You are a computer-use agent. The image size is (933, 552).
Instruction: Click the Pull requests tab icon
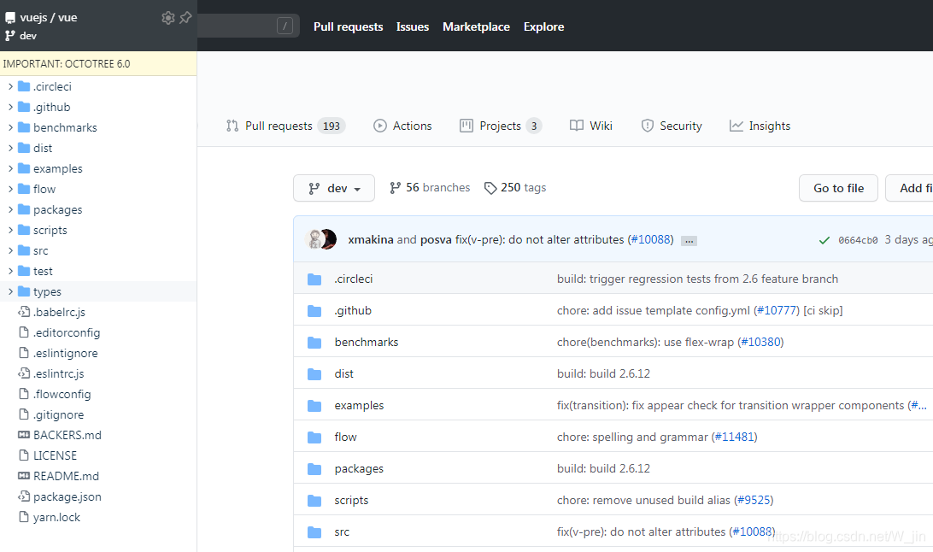click(x=232, y=126)
